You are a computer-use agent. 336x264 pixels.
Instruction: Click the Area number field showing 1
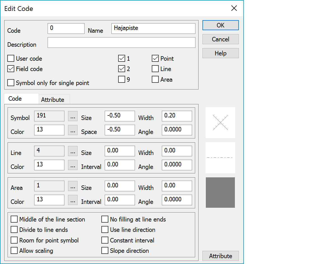point(49,186)
